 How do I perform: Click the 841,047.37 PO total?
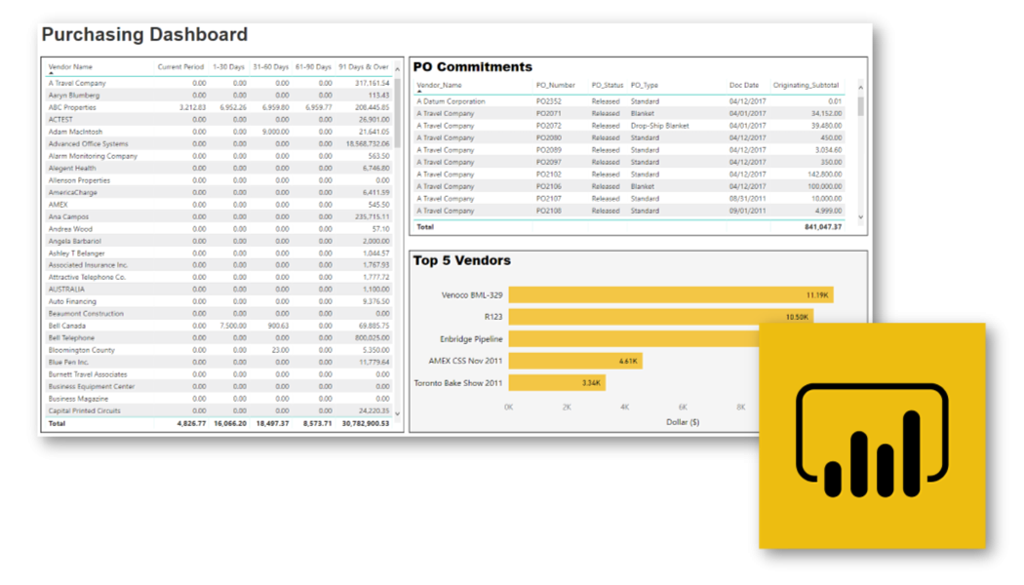coord(823,227)
